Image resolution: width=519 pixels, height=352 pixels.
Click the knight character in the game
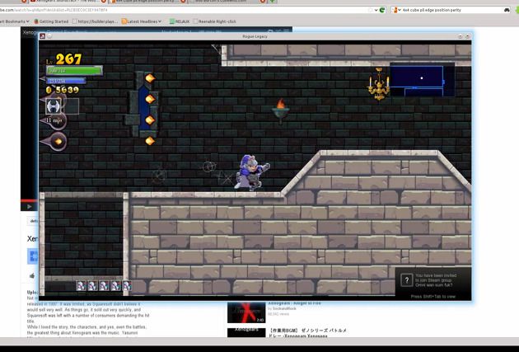click(251, 172)
